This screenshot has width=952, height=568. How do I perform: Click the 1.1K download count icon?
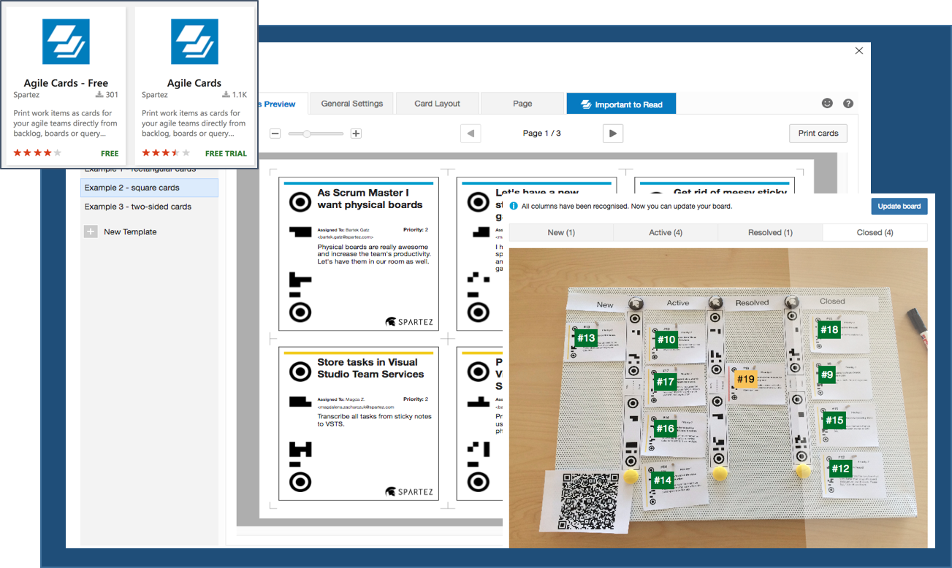pyautogui.click(x=226, y=95)
